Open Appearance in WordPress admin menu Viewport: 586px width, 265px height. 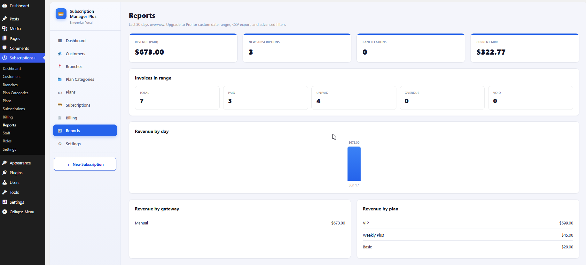(22, 163)
